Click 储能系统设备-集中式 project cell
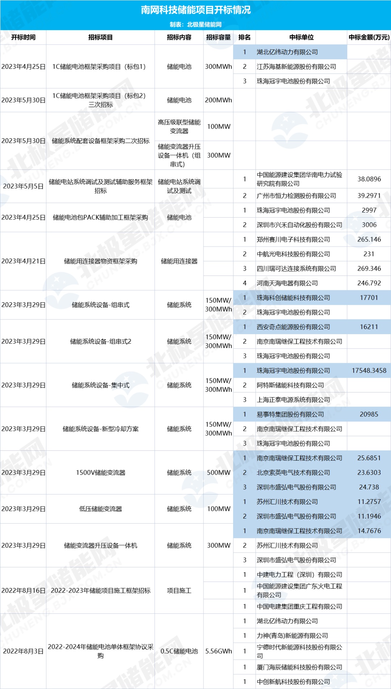The width and height of the screenshot is (391, 689). point(100,386)
